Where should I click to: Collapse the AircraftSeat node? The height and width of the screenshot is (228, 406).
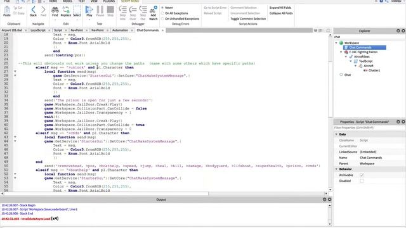click(346, 56)
